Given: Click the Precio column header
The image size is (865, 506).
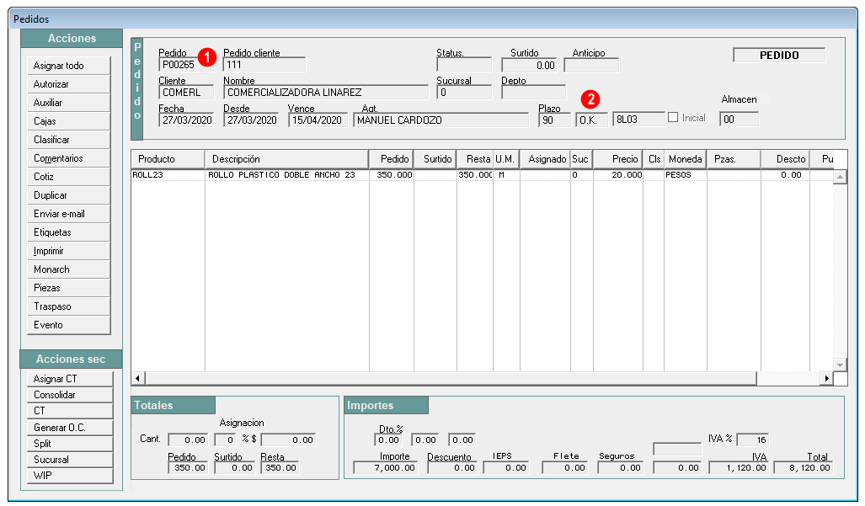Looking at the screenshot, I should click(618, 159).
